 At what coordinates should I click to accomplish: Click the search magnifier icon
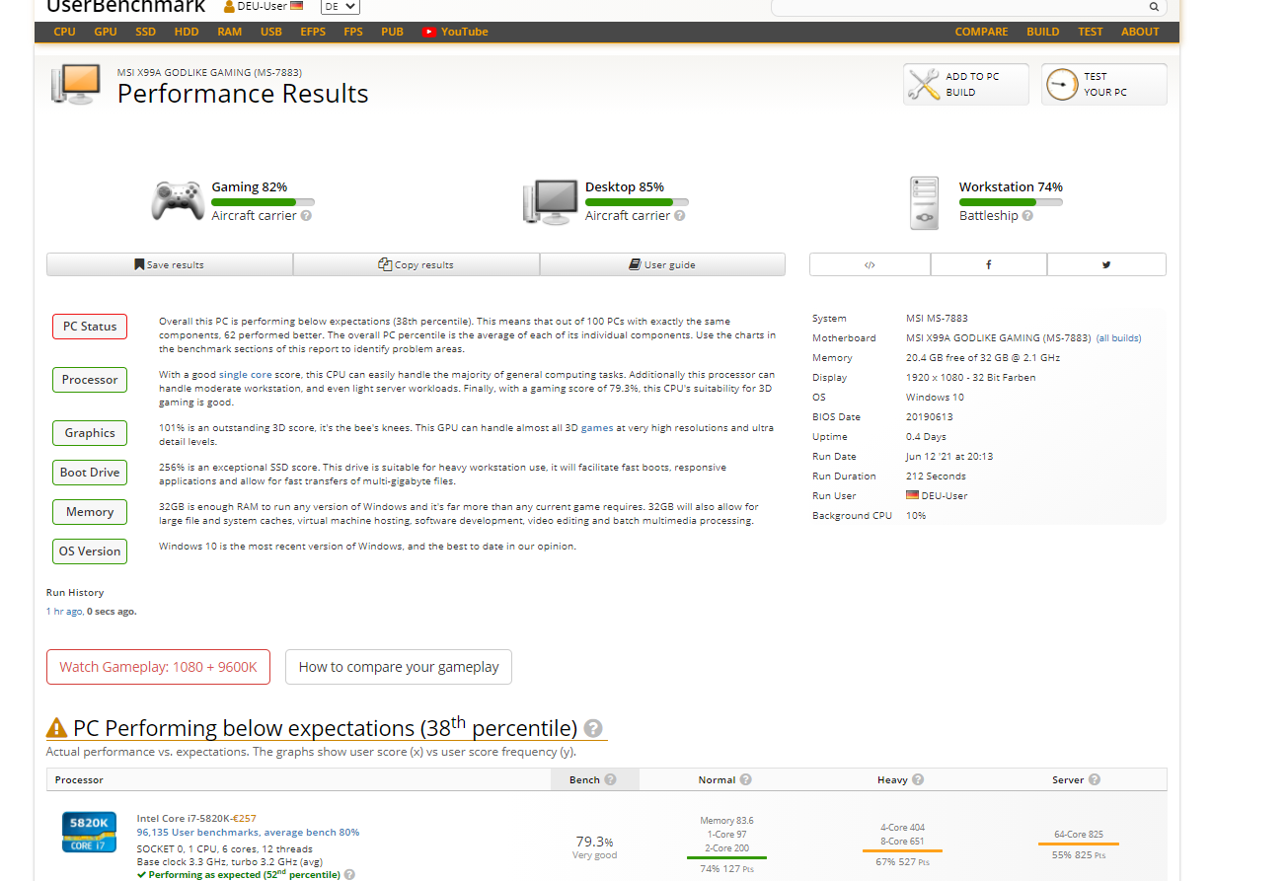[1154, 7]
